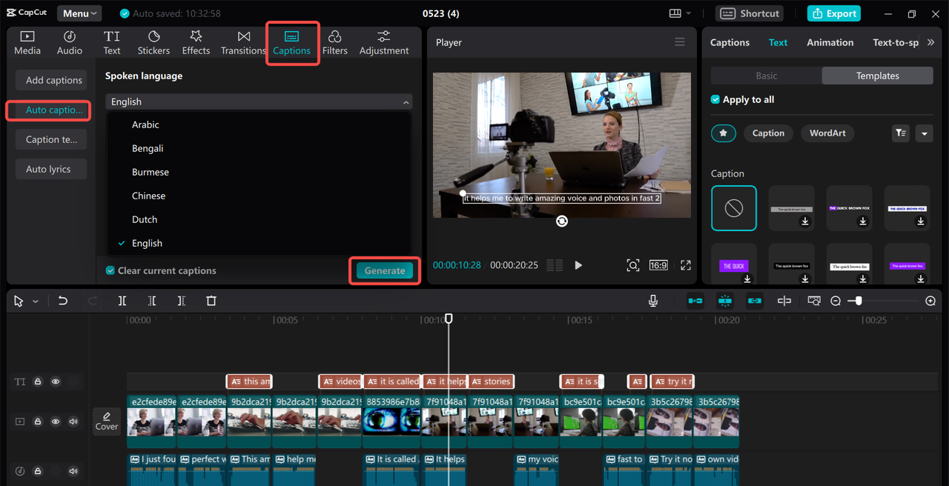Mute the audio track

(x=73, y=470)
